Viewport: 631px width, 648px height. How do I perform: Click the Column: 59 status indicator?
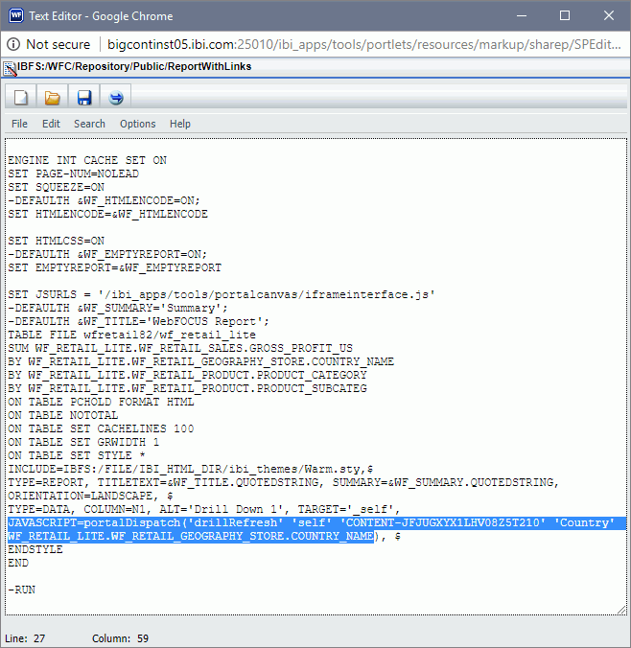point(120,638)
